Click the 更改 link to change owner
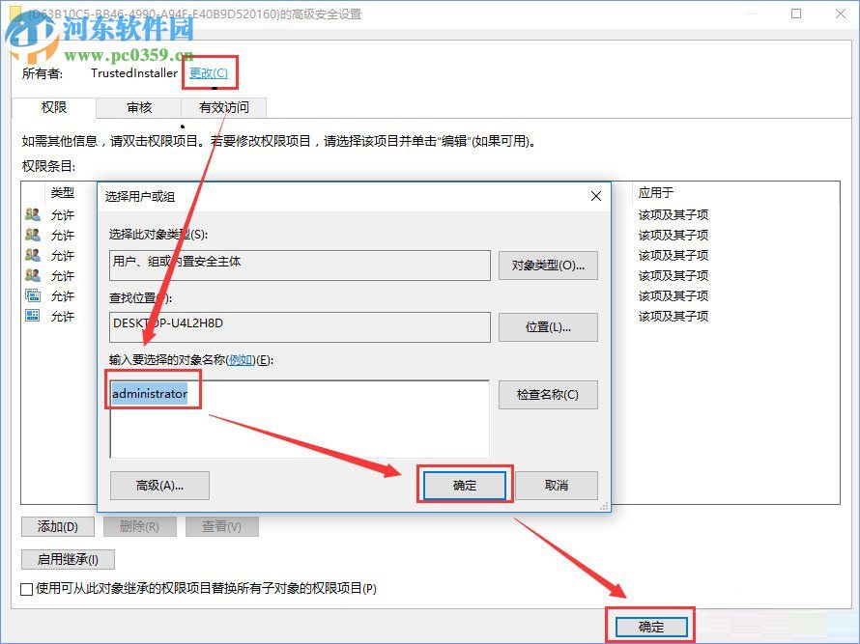Viewport: 860px width, 644px height. click(x=210, y=72)
